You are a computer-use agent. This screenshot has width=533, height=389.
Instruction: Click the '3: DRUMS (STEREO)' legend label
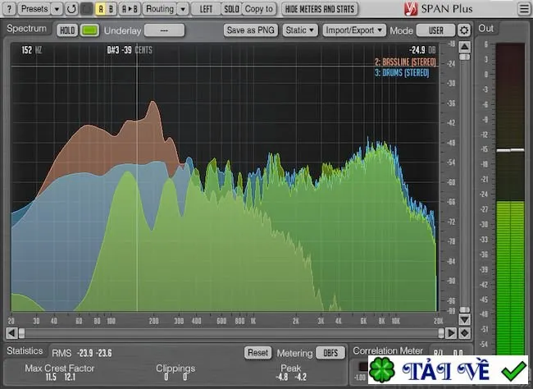(402, 73)
